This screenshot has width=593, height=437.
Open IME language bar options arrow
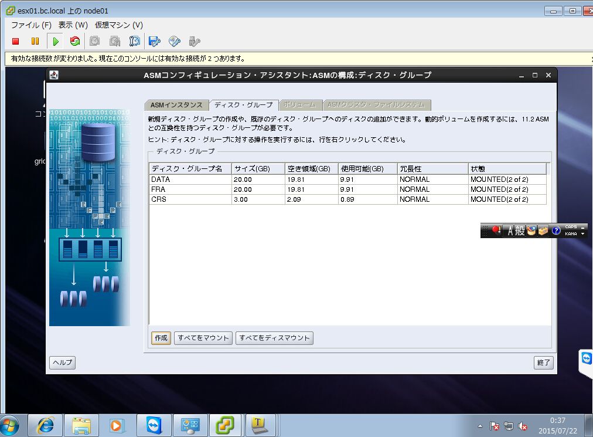click(583, 234)
